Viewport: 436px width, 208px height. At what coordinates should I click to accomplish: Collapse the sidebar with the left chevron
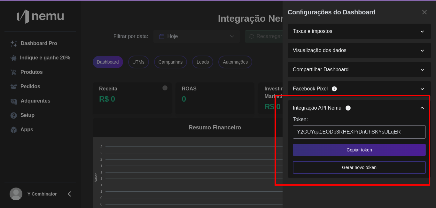click(69, 194)
